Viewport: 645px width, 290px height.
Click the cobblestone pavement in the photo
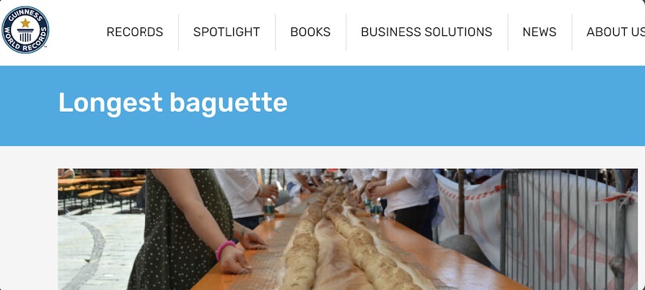click(x=99, y=251)
